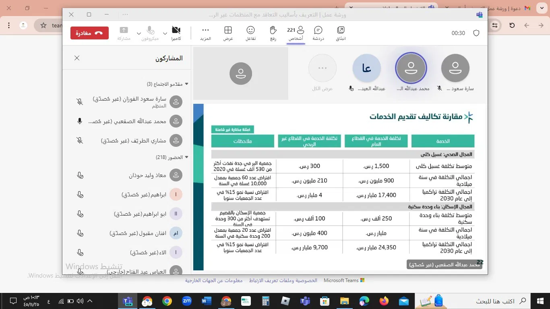Close the participants (المشاركون) panel
This screenshot has height=309, width=550.
[77, 58]
